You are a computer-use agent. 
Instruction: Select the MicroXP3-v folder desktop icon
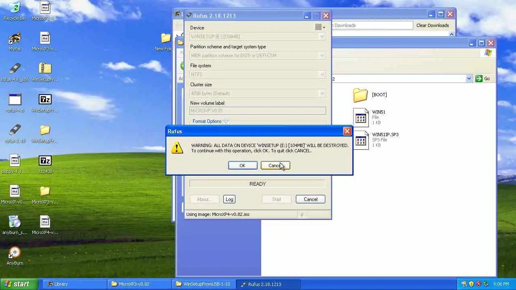tap(45, 191)
